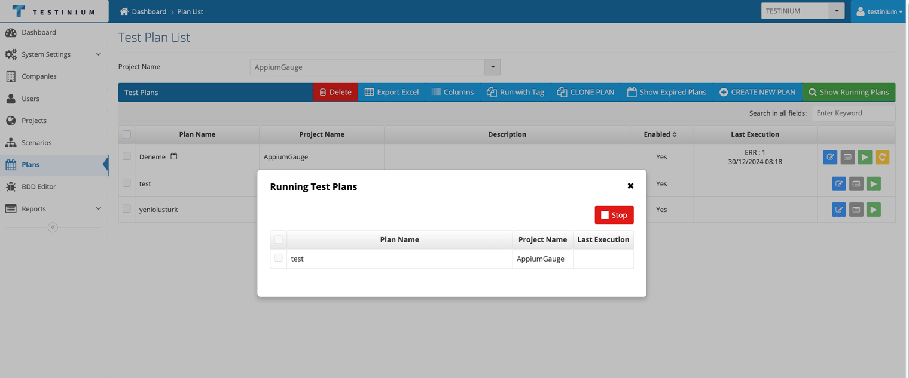Toggle select-all checkbox in Test Plan List header

pyautogui.click(x=127, y=134)
